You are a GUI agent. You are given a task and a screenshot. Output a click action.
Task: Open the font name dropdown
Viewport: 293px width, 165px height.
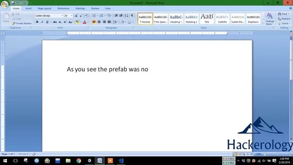62,16
